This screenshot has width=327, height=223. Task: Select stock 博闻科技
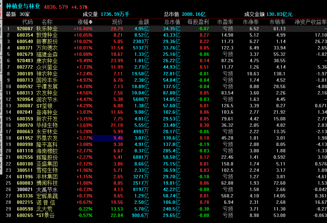pyautogui.click(x=47, y=183)
